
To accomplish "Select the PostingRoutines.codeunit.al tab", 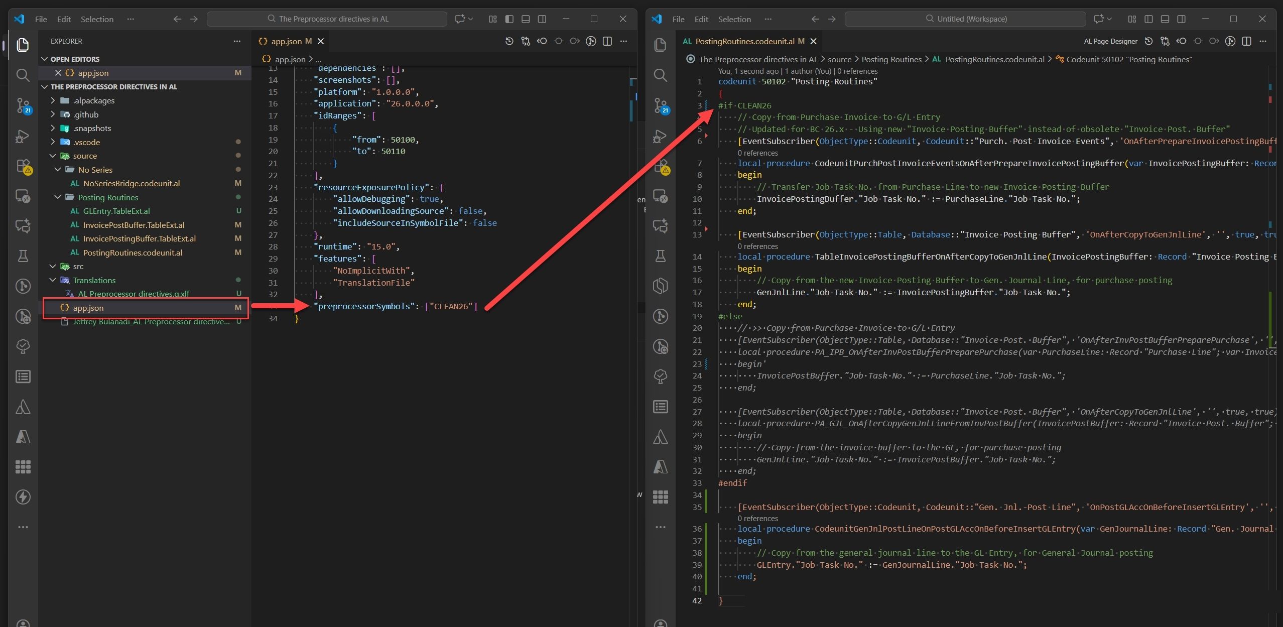I will point(744,41).
